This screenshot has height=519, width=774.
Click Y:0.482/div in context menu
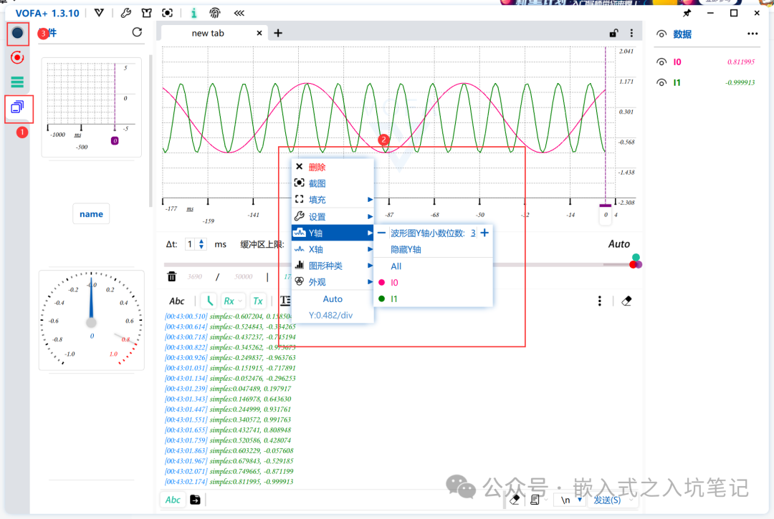pos(330,316)
